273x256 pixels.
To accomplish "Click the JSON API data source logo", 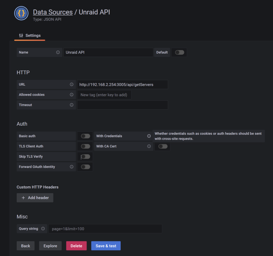I will pos(21,13).
